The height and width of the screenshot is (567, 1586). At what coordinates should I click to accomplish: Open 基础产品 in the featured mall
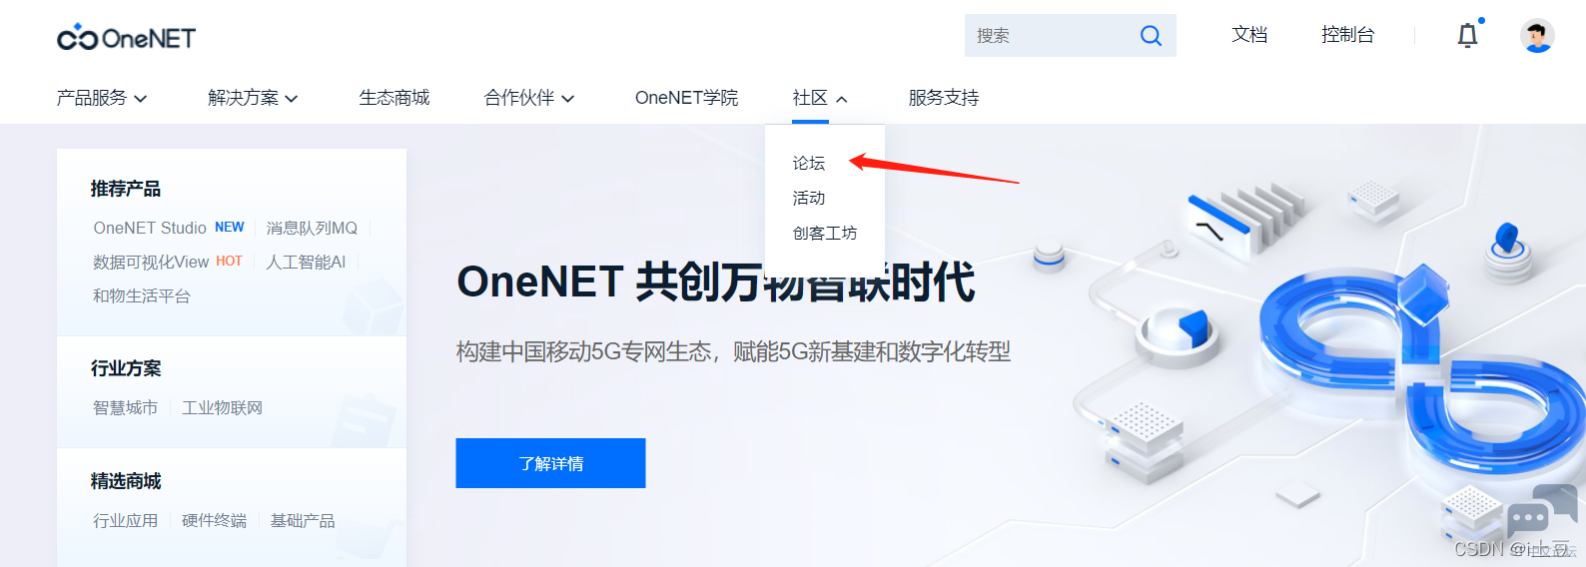coord(303,520)
